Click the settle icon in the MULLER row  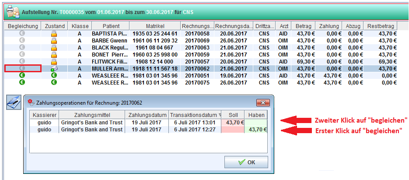pos(22,68)
